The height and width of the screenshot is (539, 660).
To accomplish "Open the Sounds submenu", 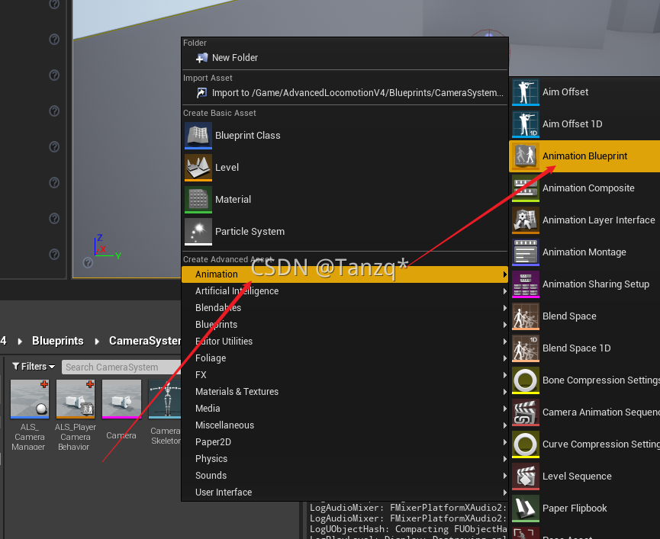I will point(345,476).
